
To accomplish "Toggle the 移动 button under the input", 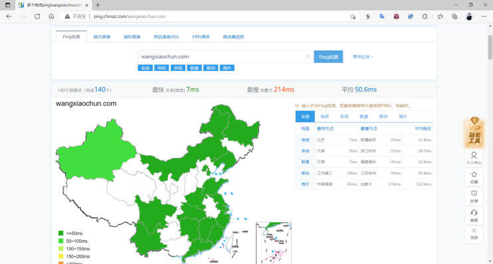I will pos(211,68).
